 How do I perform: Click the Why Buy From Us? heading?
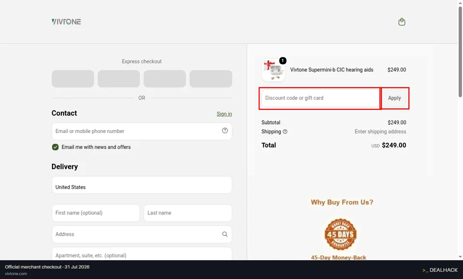pos(342,202)
